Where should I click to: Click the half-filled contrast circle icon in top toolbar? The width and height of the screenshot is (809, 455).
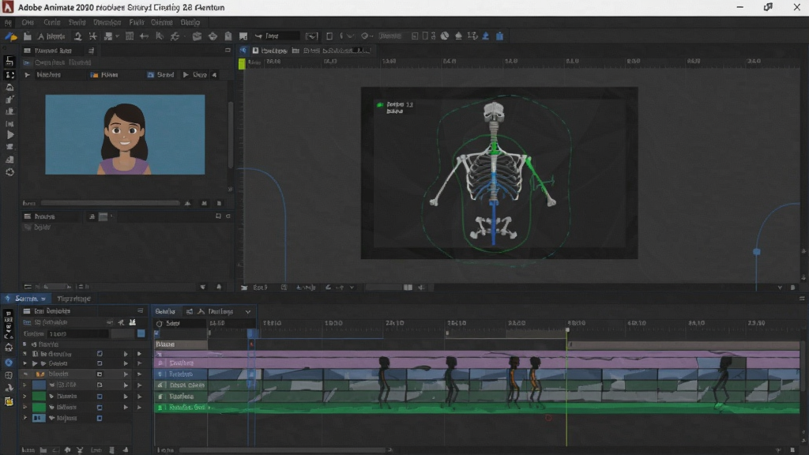[x=445, y=36]
